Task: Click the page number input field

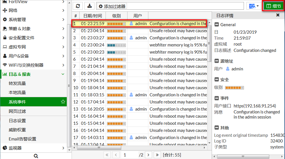Action: tap(129, 155)
